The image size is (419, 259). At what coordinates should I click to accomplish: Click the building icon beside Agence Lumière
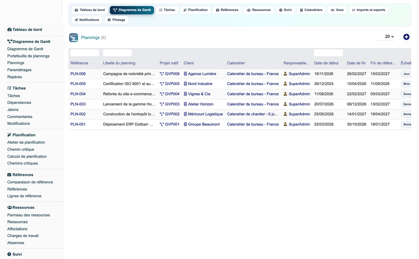[185, 74]
